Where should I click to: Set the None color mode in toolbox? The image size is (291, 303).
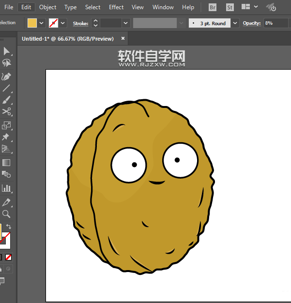coord(9,258)
